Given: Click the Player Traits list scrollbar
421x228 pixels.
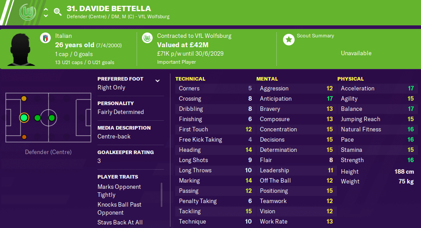Looking at the screenshot, I should 162,195.
